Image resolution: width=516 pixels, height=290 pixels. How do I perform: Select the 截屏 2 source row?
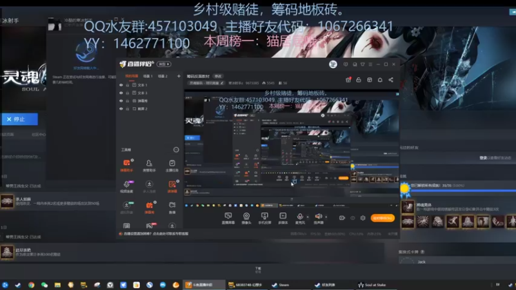click(x=149, y=109)
